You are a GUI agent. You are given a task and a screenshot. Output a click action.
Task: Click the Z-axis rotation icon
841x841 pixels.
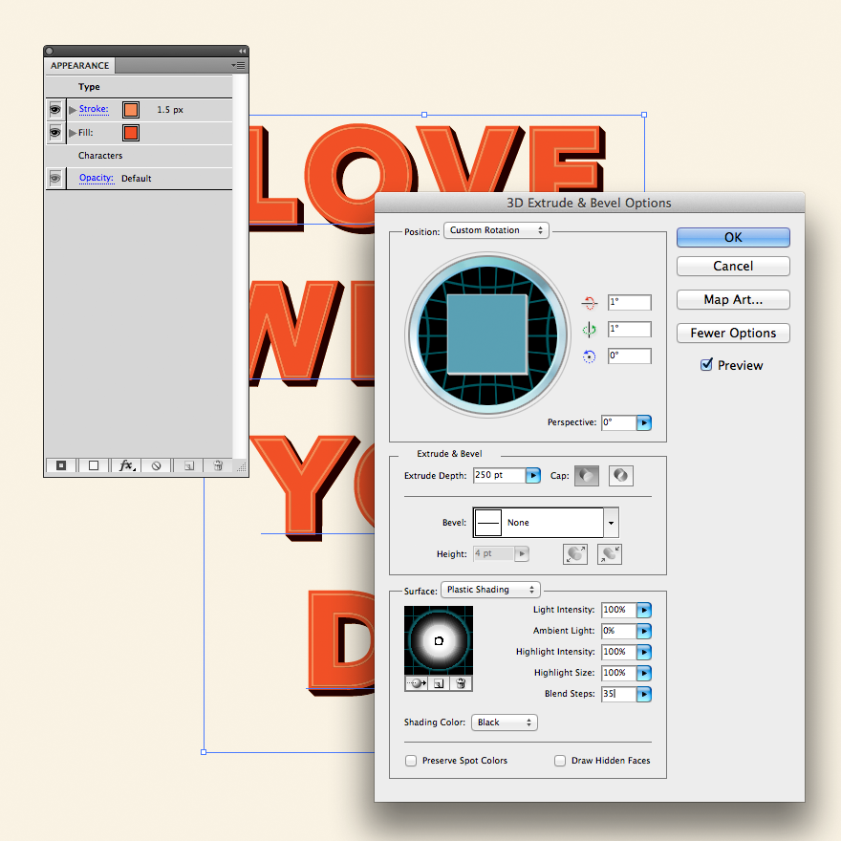[x=589, y=356]
